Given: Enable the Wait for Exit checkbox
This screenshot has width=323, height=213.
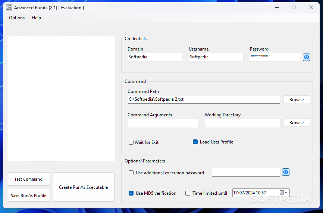Looking at the screenshot, I should [131, 142].
